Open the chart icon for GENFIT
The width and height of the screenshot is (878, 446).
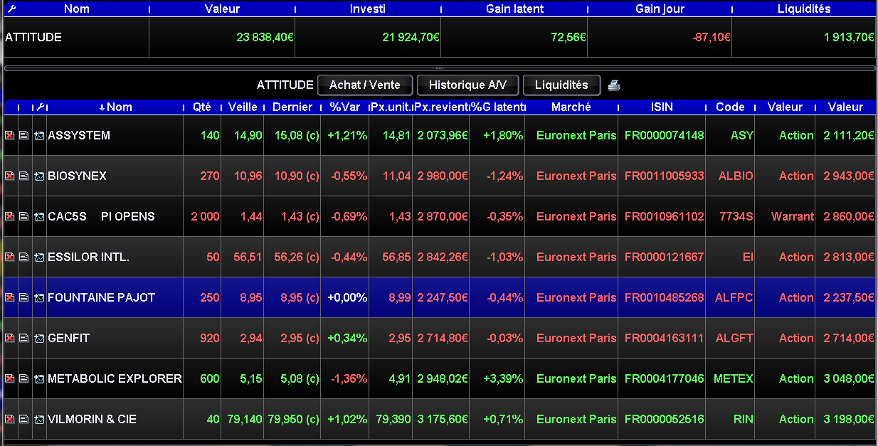pos(38,338)
